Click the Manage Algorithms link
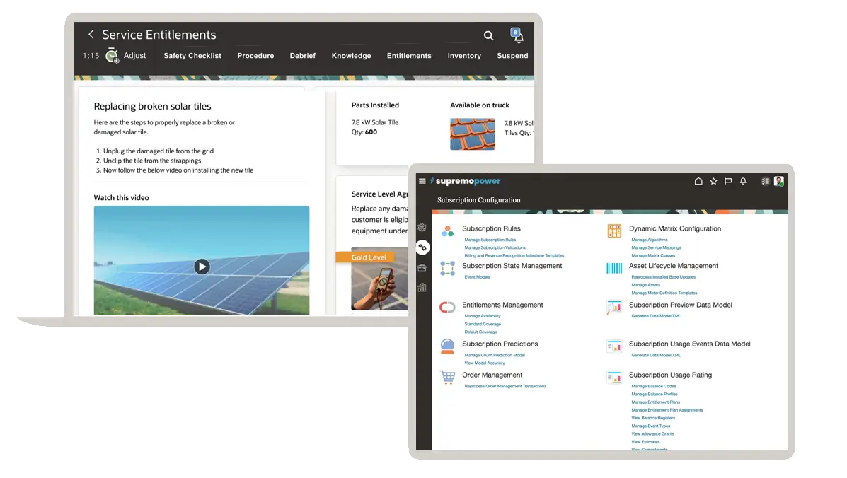 pyautogui.click(x=649, y=240)
